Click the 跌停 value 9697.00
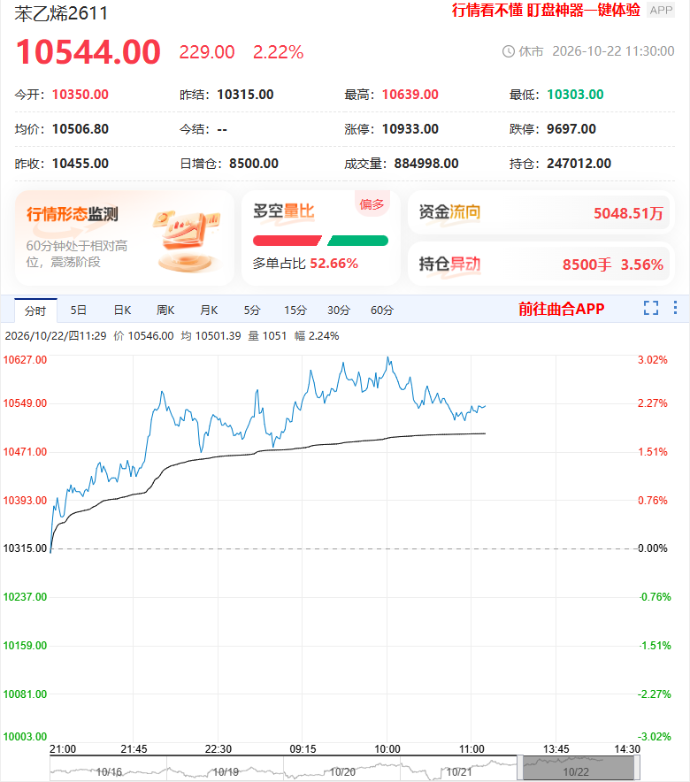Screen dimensions: 690x782 (x=571, y=129)
